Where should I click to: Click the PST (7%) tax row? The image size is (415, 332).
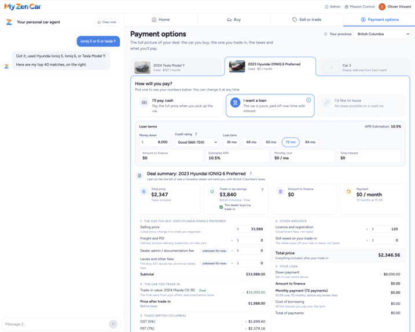pyautogui.click(x=203, y=329)
